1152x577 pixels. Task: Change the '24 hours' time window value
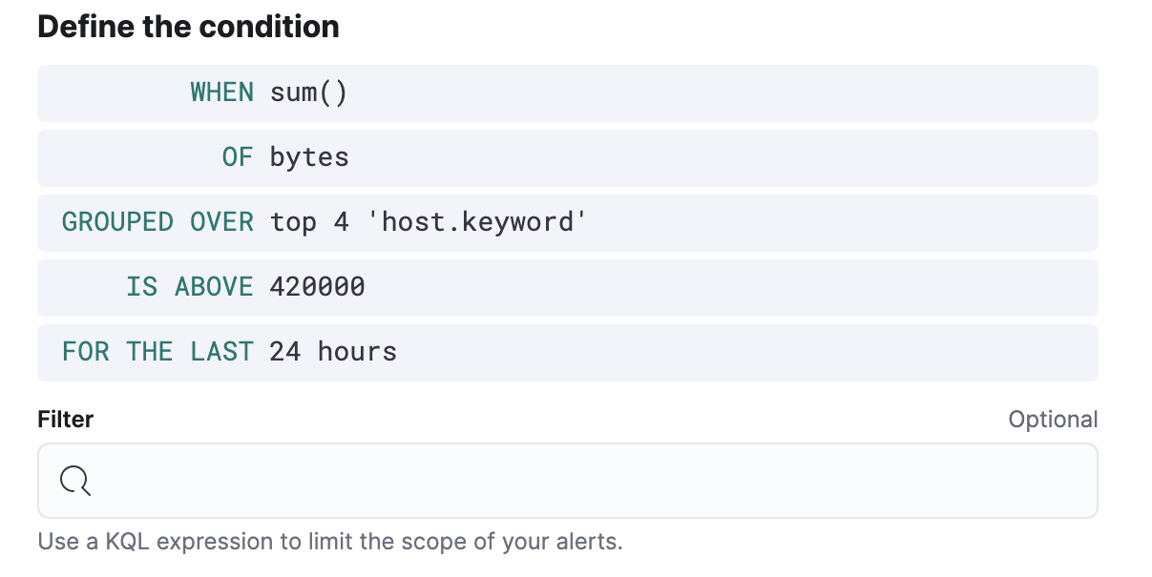pos(333,353)
